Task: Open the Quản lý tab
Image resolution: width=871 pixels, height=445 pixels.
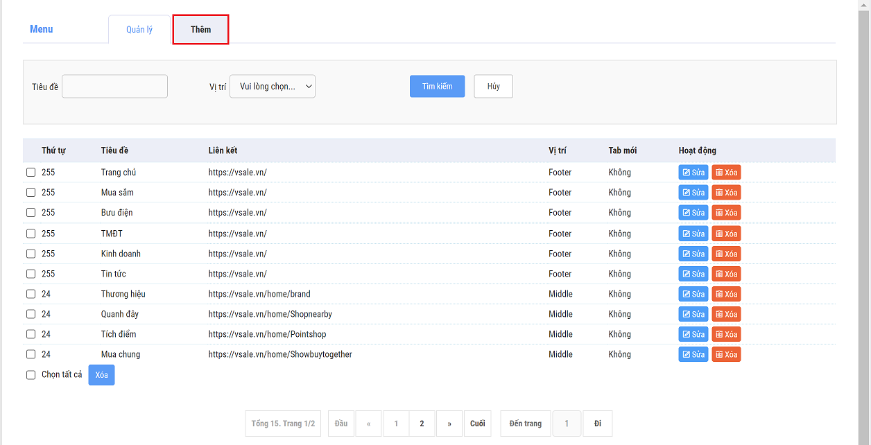Action: pyautogui.click(x=139, y=30)
